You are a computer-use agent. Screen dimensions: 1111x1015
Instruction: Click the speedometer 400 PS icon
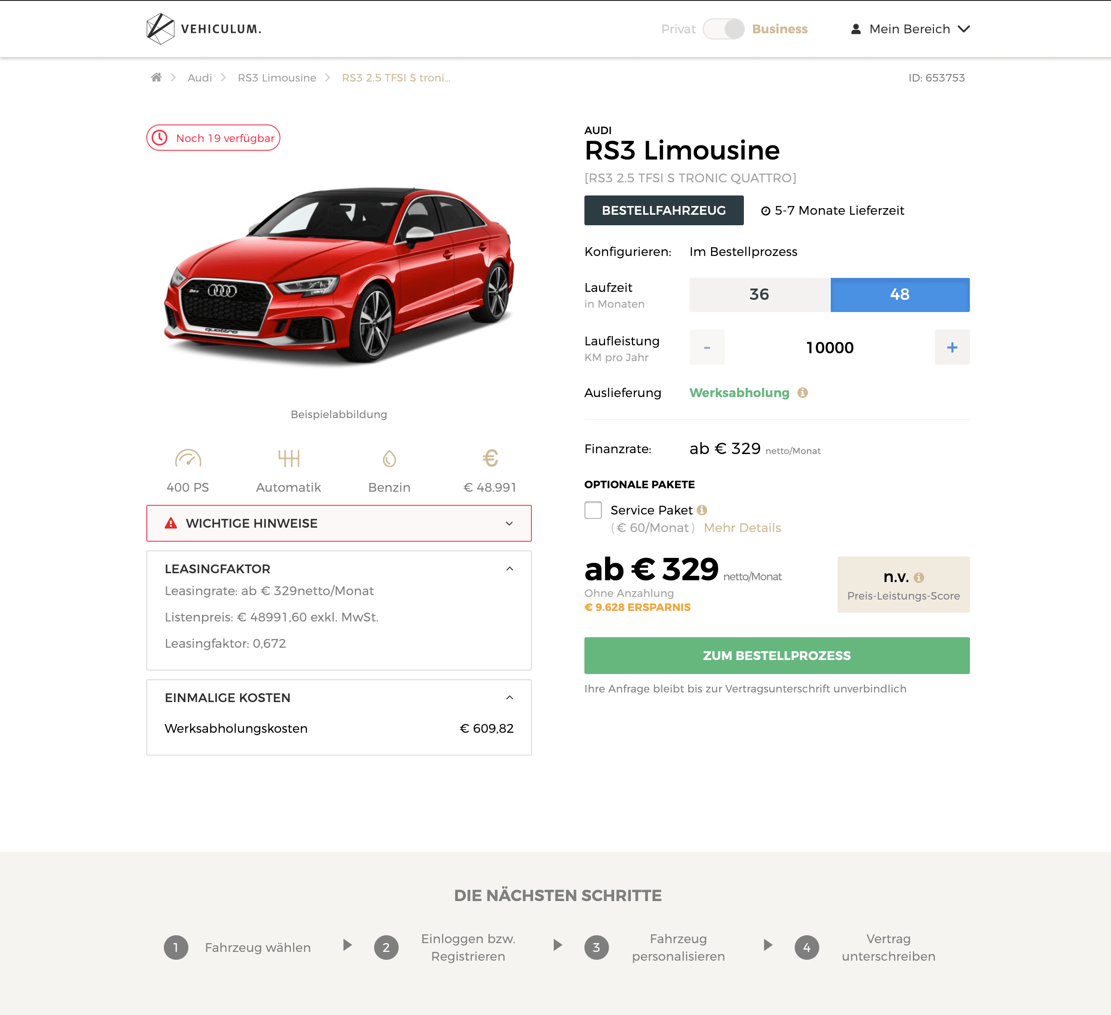point(188,458)
